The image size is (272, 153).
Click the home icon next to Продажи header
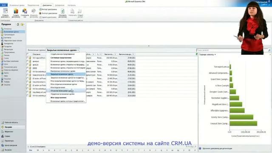(x=18, y=25)
